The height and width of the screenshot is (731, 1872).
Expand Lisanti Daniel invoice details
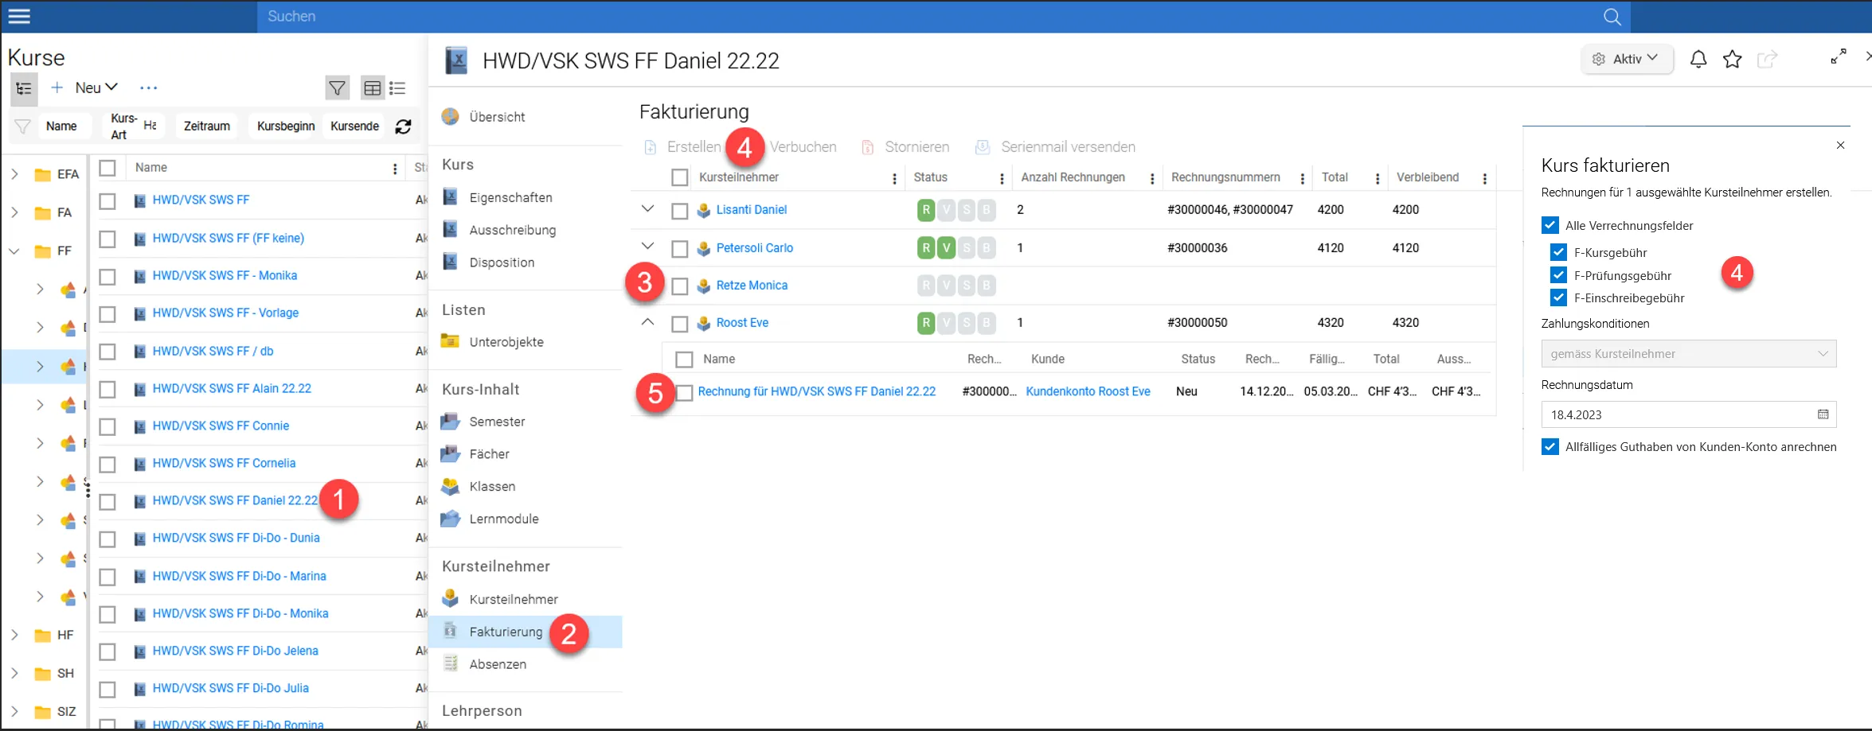click(x=647, y=209)
